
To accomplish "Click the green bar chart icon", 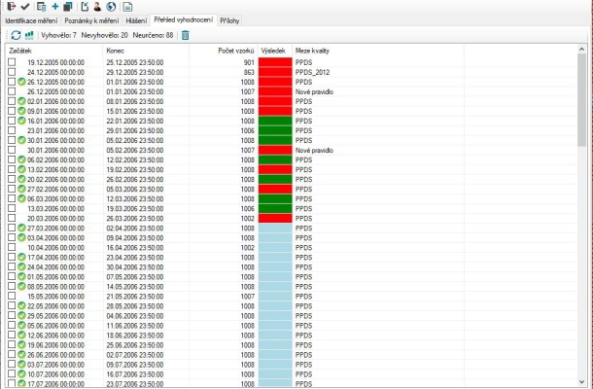I will pos(29,35).
